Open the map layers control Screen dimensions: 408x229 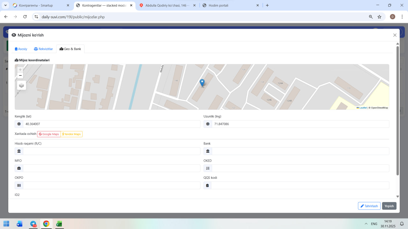tap(21, 85)
